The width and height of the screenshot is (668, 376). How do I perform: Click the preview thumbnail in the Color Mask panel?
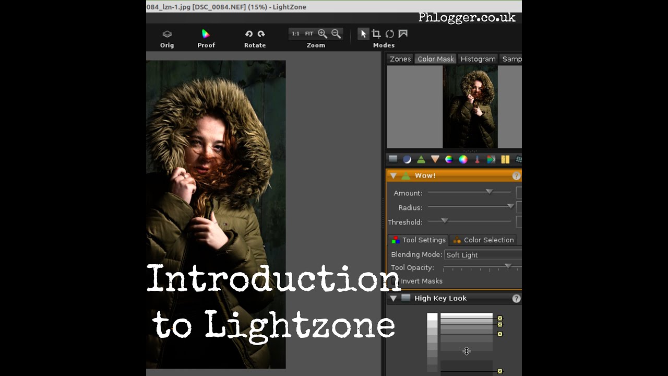(470, 107)
